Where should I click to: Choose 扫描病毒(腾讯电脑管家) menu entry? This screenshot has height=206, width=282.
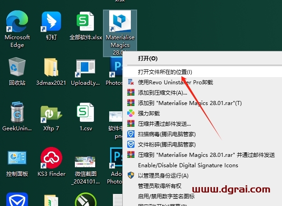(202, 134)
